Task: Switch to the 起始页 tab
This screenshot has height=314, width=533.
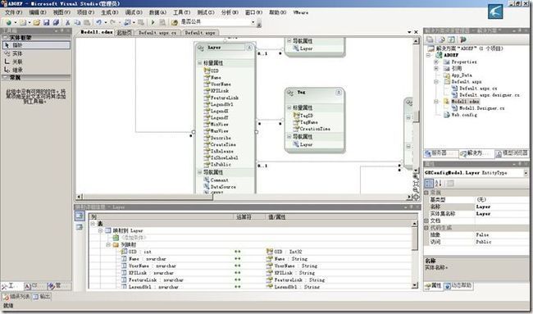Action: pos(124,33)
